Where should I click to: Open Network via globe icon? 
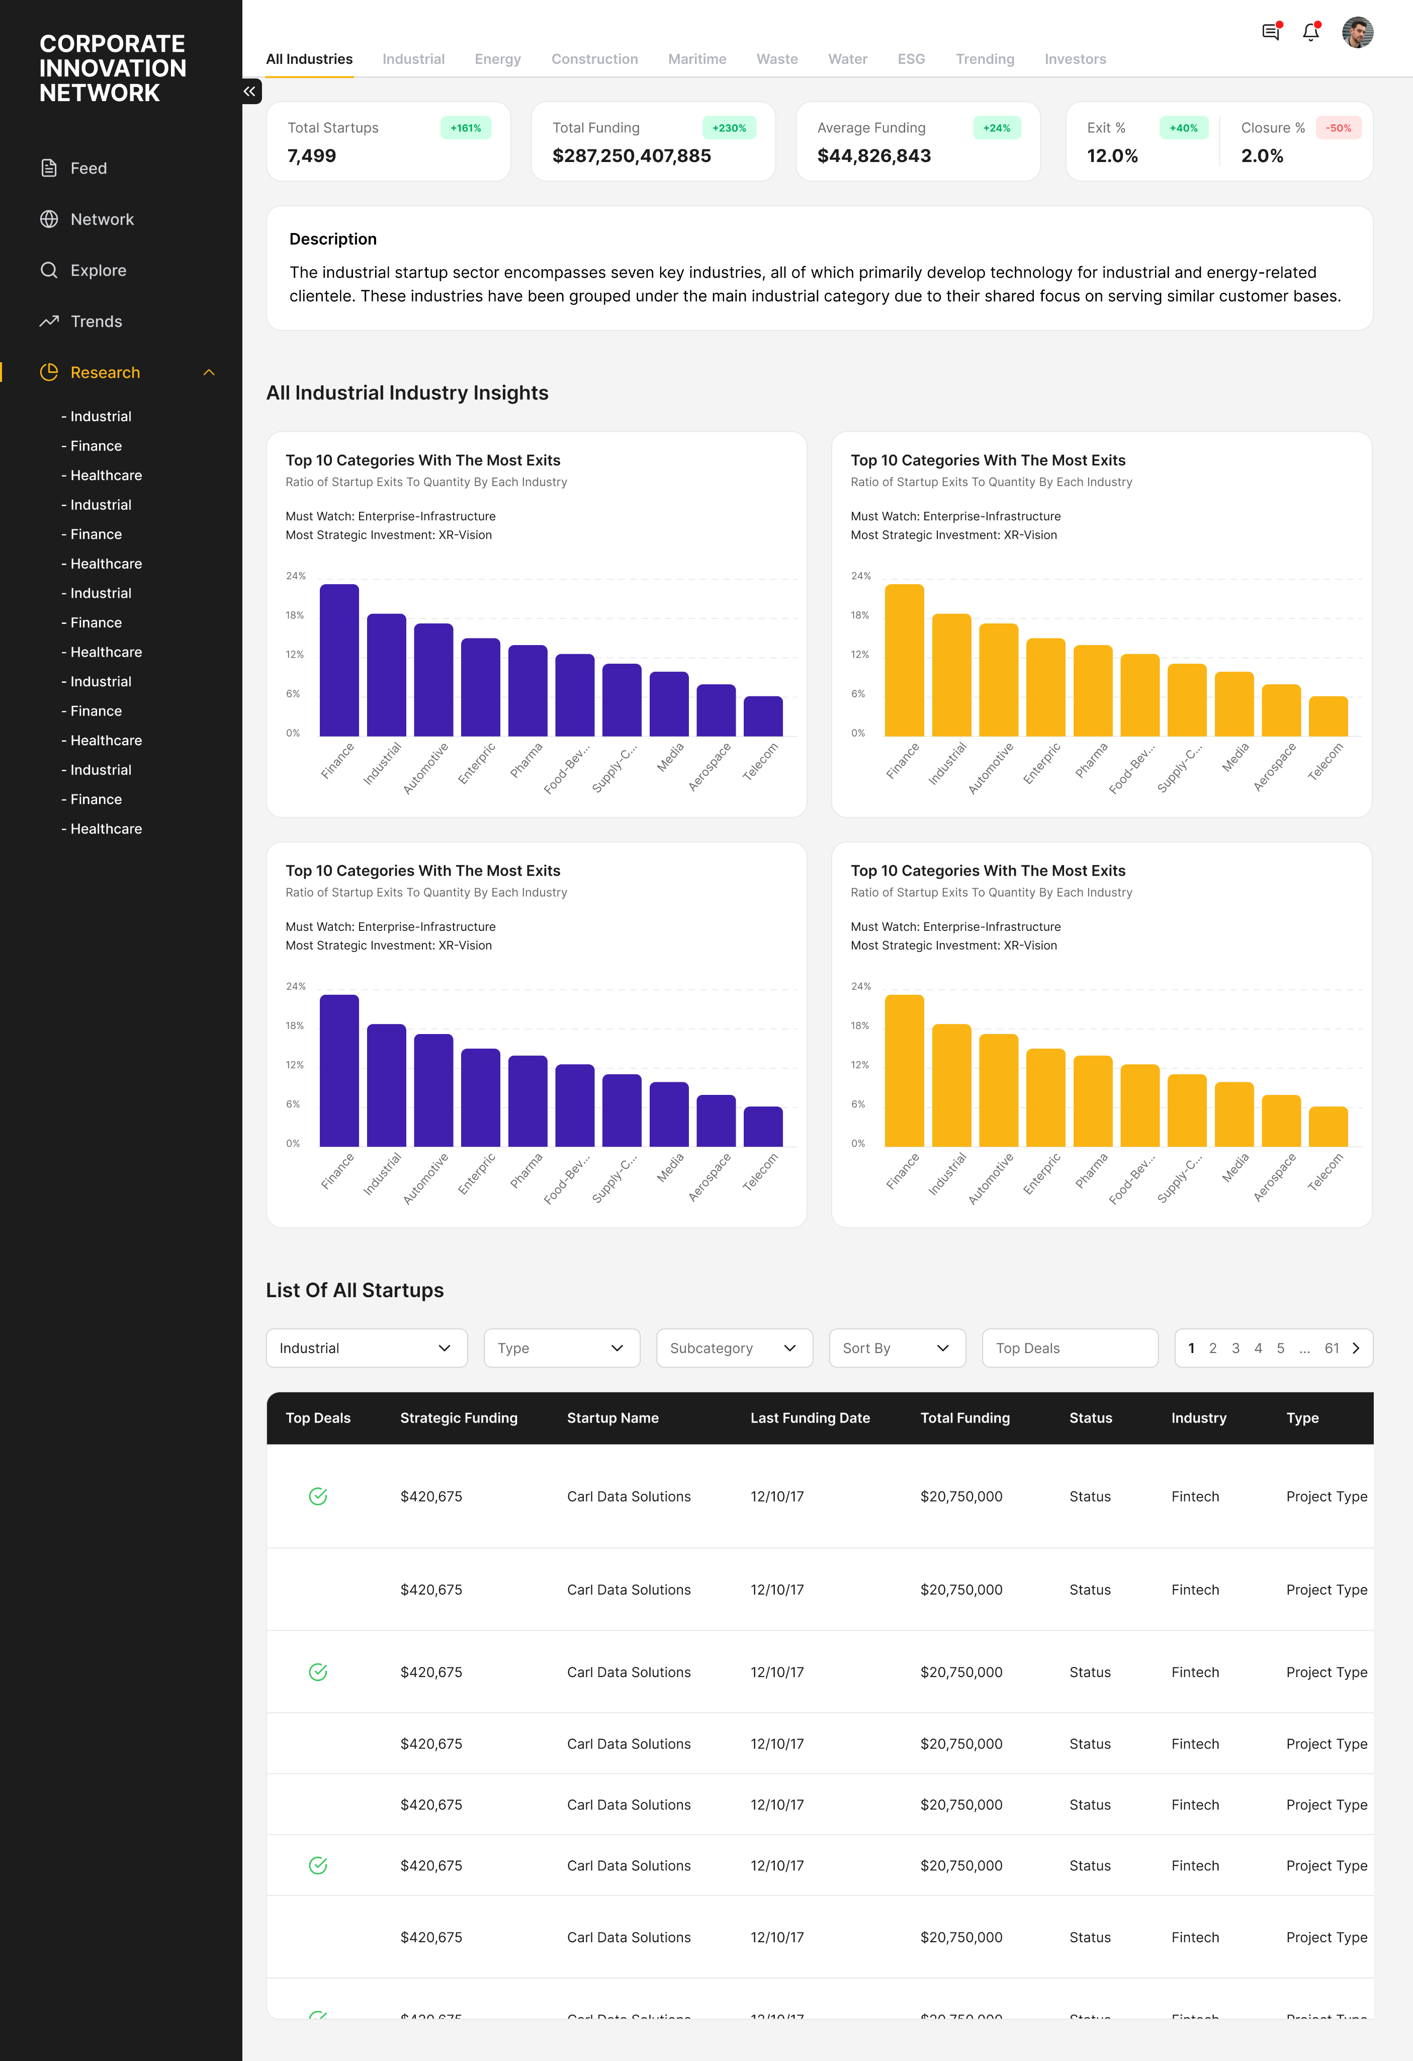(x=49, y=219)
